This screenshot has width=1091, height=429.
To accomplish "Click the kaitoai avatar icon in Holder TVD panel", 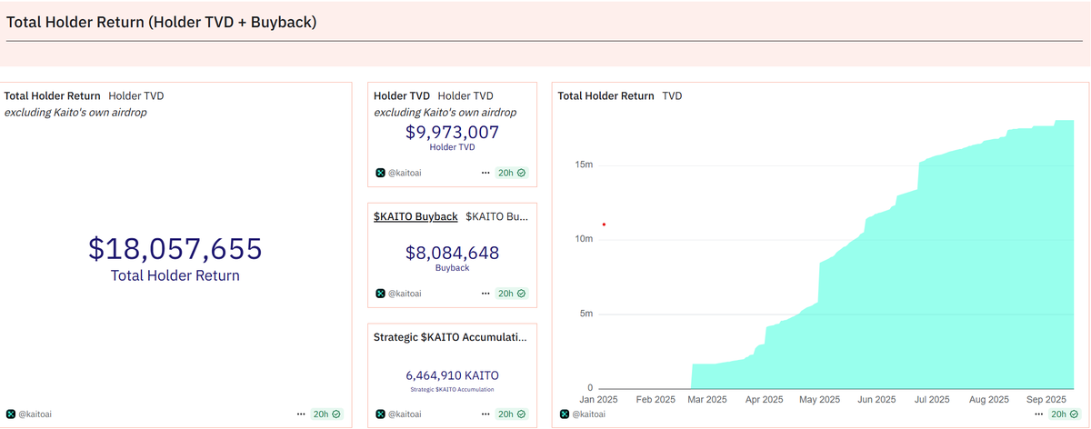I will [380, 172].
